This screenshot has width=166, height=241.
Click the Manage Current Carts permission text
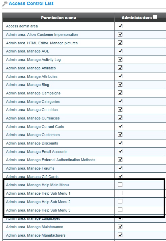point(35,127)
